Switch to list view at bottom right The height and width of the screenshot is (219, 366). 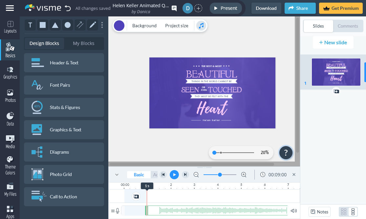point(353,211)
